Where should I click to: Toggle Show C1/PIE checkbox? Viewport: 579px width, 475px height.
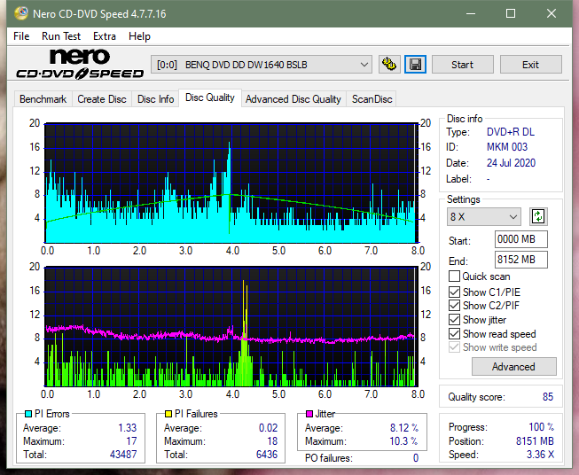[x=454, y=292]
